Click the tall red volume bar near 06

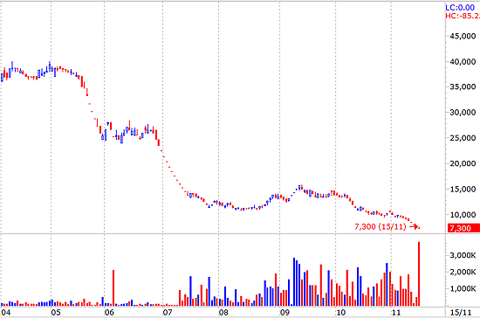tap(113, 287)
